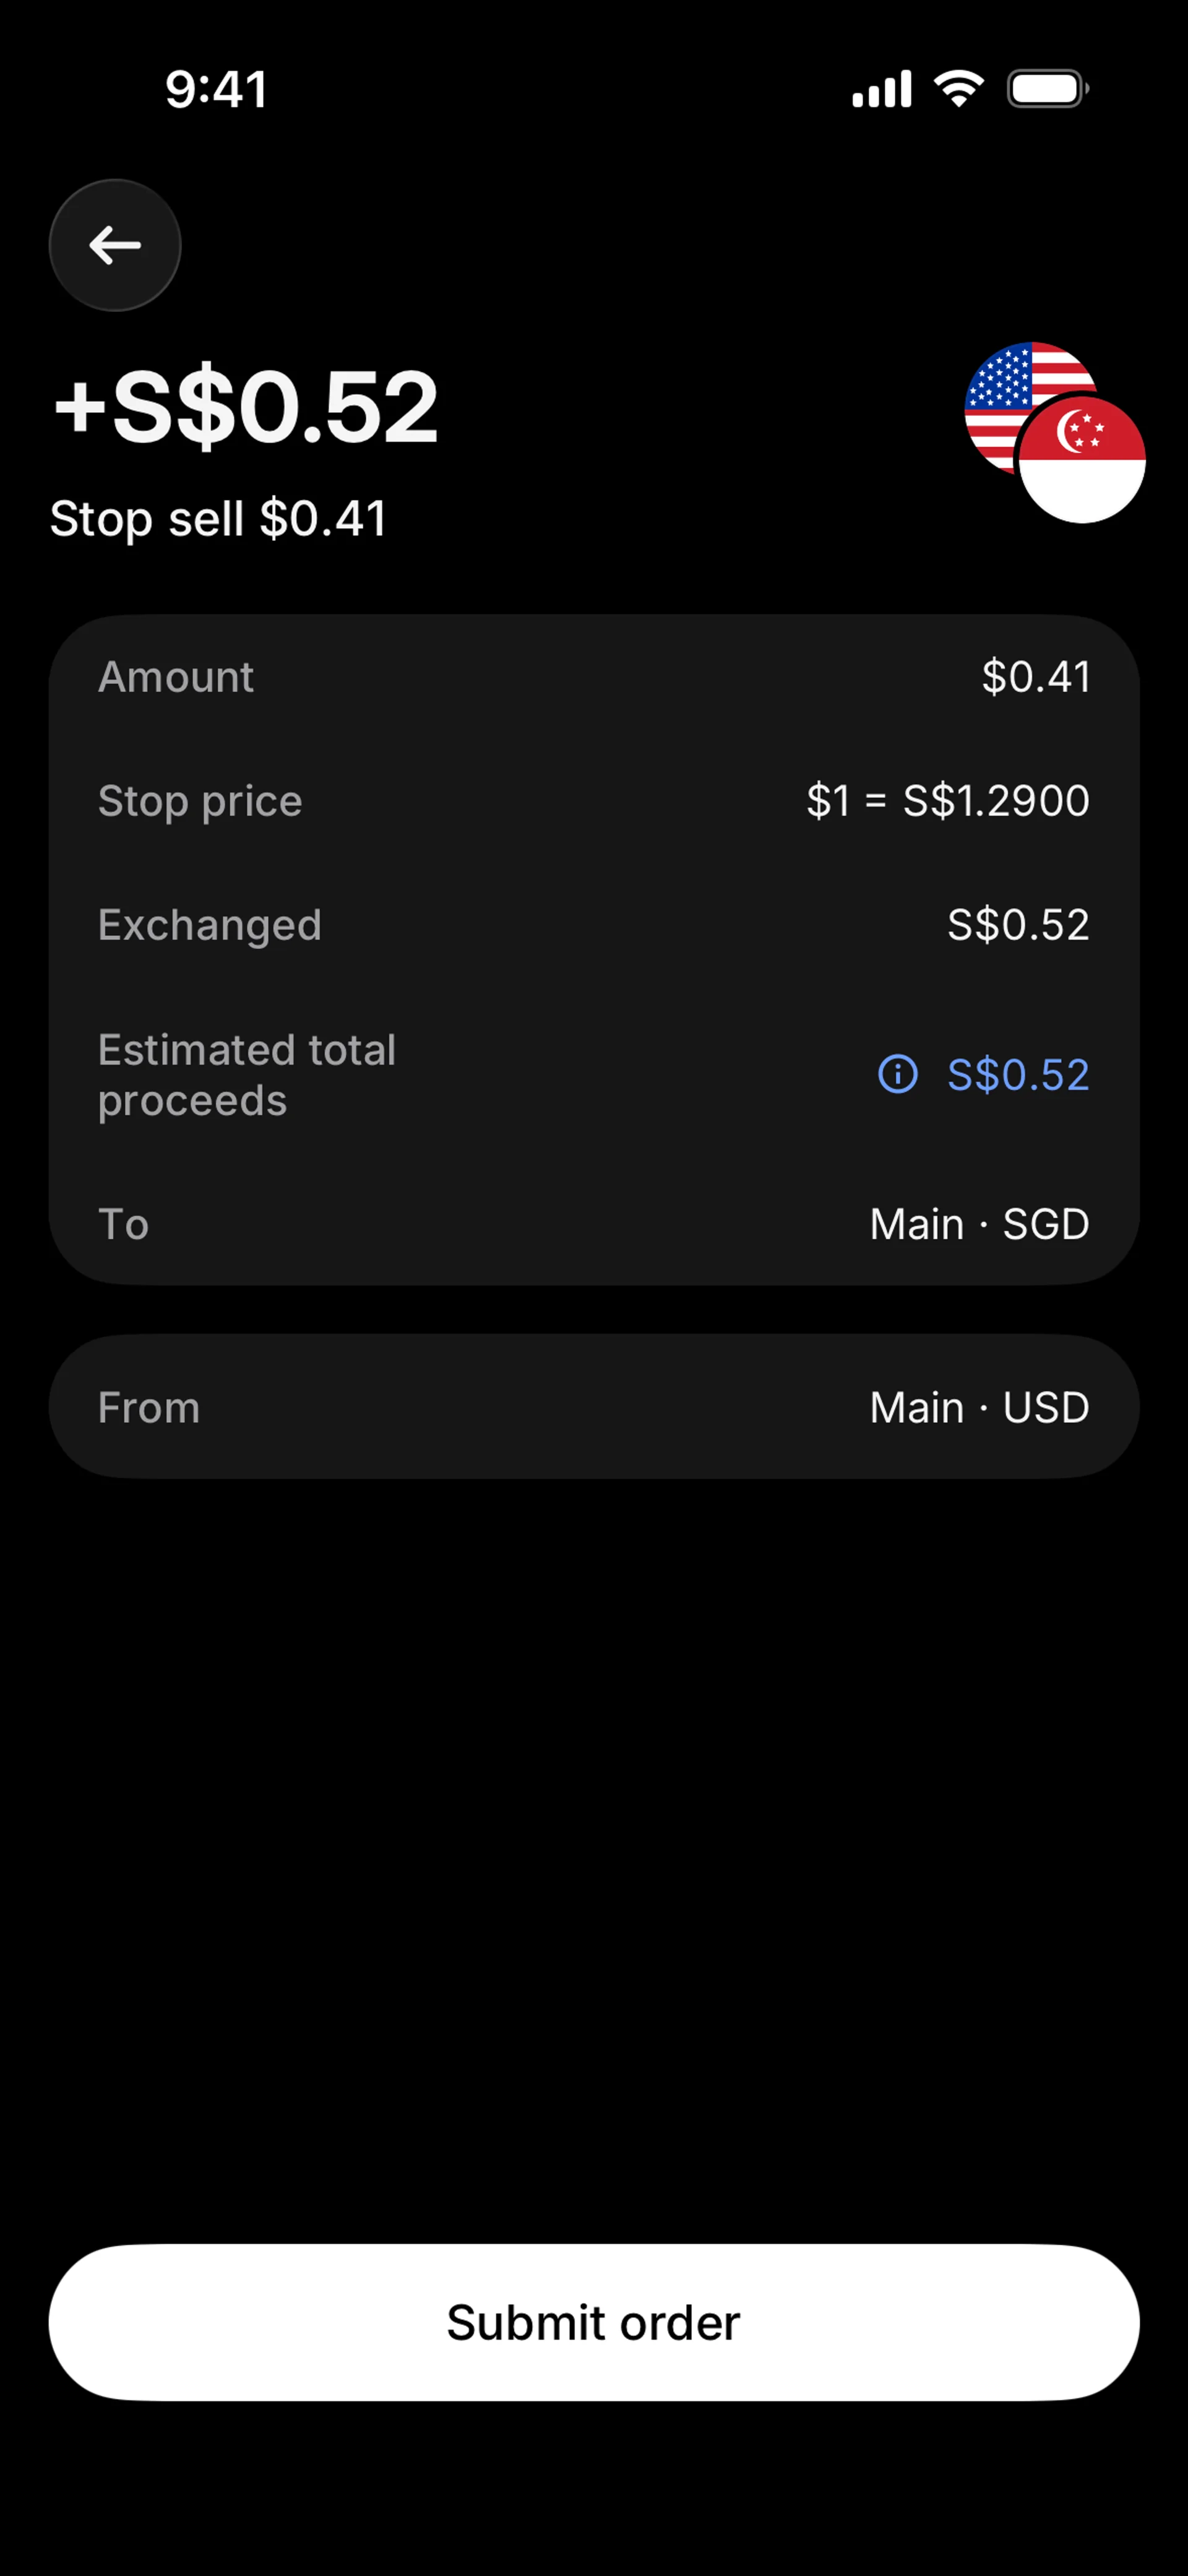The image size is (1188, 2576).
Task: Open the From Main · USD row
Action: [594, 1407]
